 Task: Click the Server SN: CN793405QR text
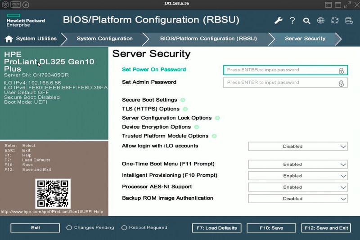click(36, 75)
